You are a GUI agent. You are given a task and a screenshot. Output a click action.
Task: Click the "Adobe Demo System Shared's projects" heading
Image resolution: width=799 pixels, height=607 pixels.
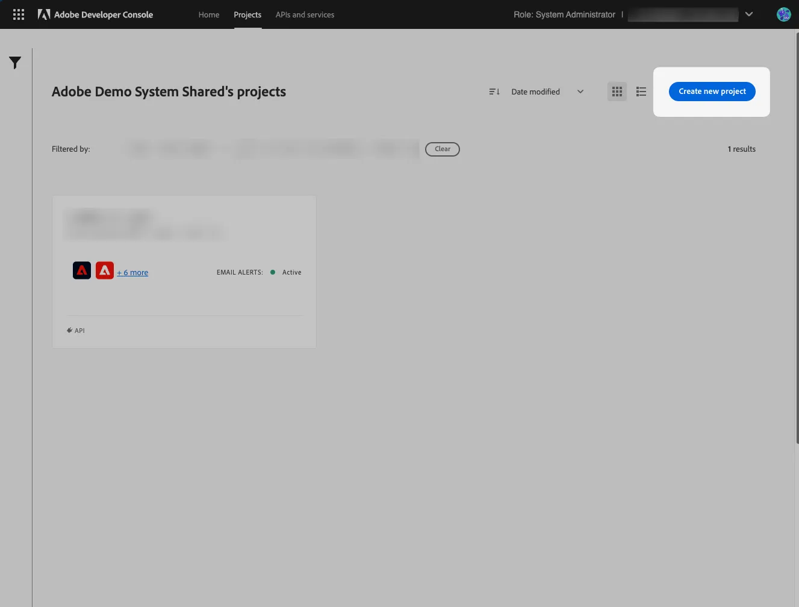coord(169,92)
